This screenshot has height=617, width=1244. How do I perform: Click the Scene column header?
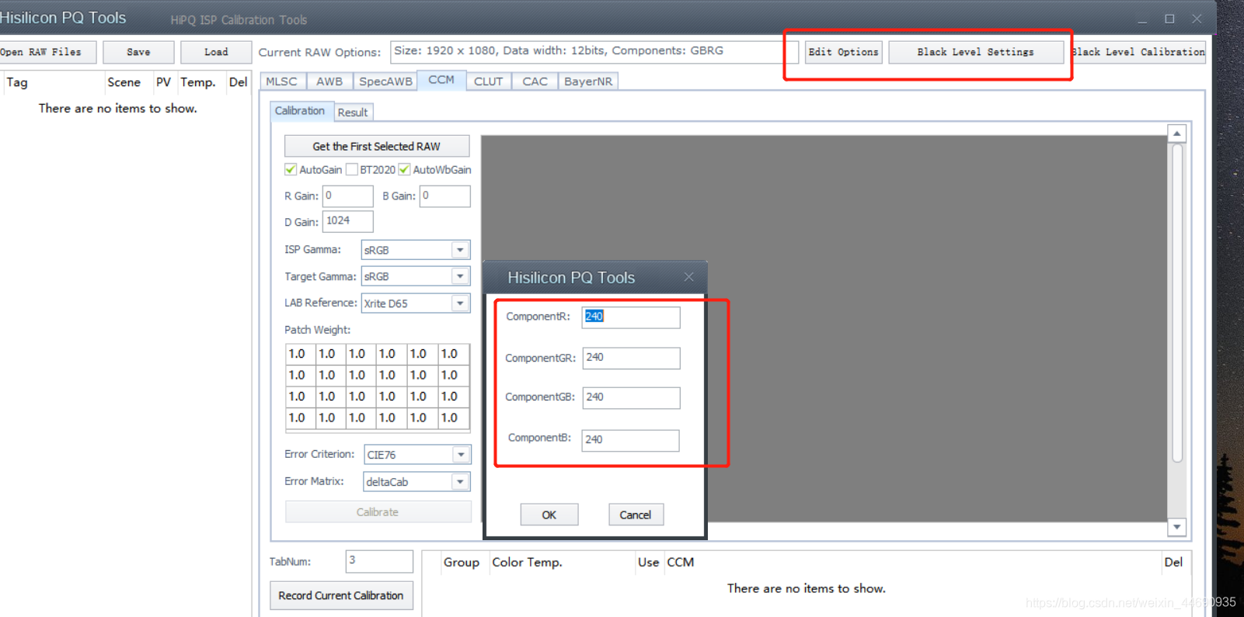(124, 82)
